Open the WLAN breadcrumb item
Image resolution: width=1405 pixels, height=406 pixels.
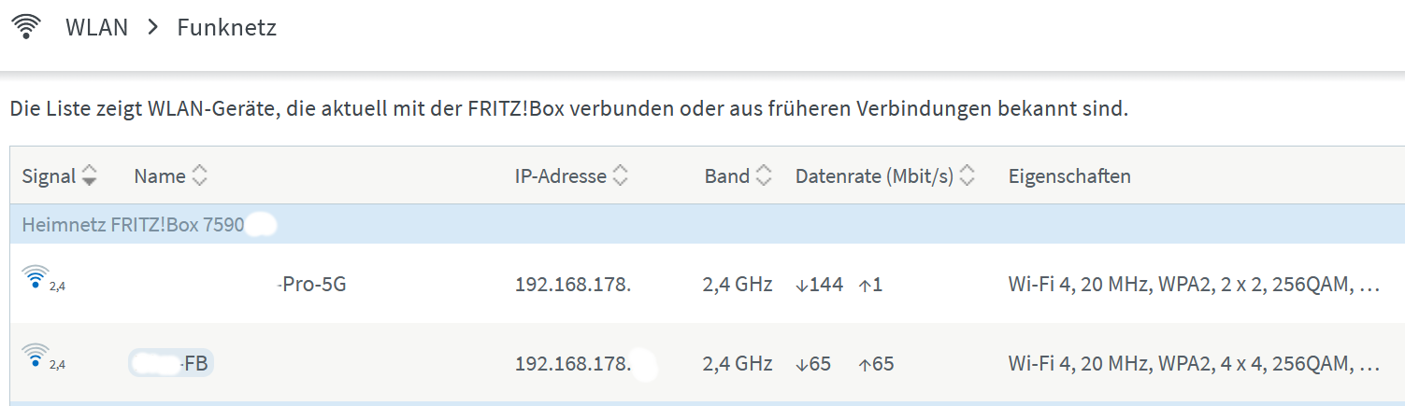click(96, 27)
